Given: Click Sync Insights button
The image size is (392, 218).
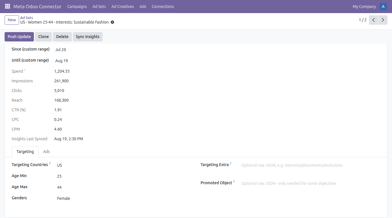Looking at the screenshot, I should (x=88, y=37).
